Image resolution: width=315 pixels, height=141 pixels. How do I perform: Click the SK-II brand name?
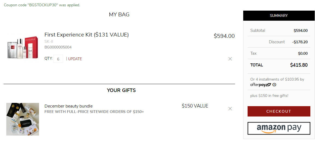(49, 42)
